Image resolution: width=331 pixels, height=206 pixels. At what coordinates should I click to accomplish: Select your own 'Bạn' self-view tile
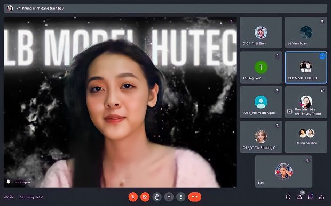(283, 171)
